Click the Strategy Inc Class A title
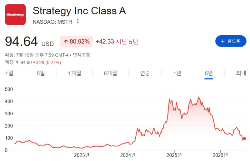 (79, 11)
